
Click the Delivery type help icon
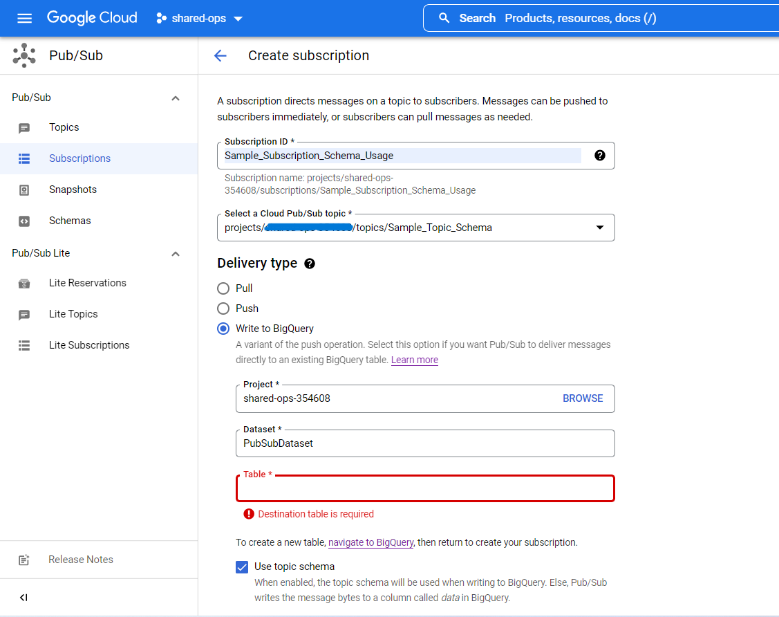pyautogui.click(x=309, y=263)
